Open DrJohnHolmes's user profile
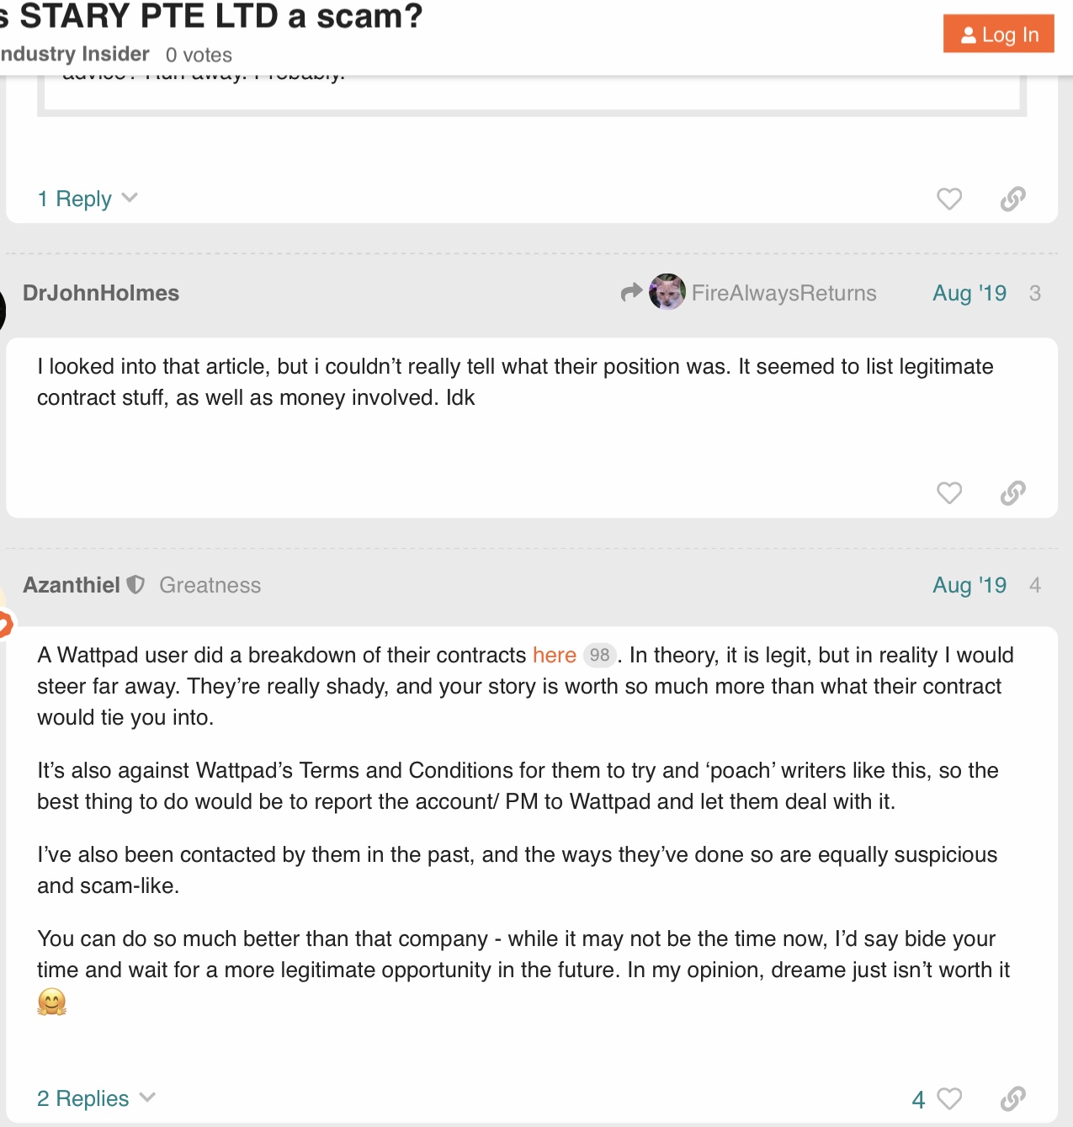The width and height of the screenshot is (1073, 1127). point(101,293)
